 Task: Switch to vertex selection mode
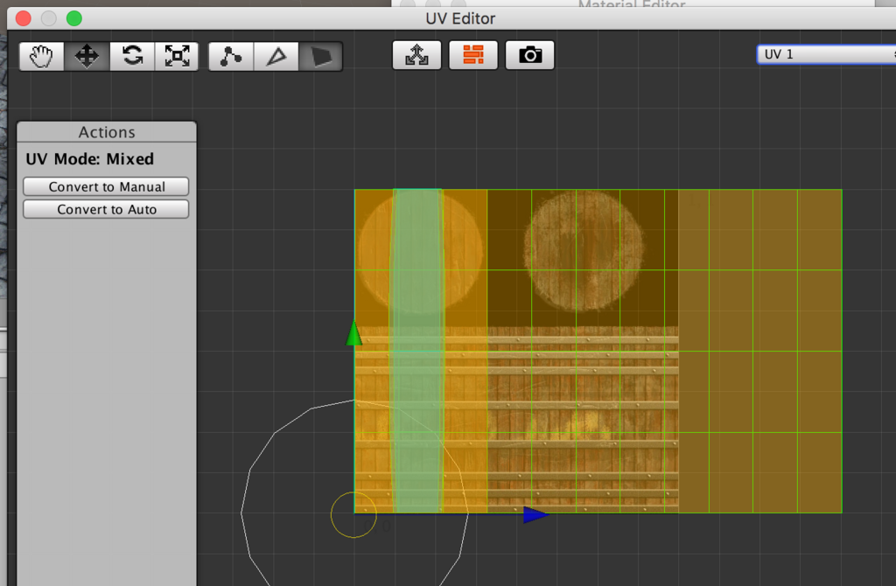[231, 56]
